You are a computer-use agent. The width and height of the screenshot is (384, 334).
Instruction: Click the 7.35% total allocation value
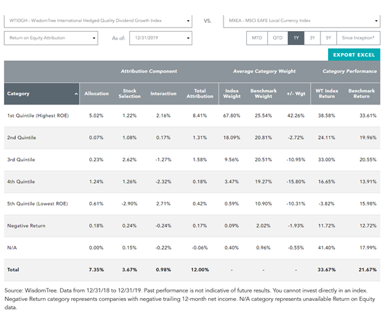pos(96,270)
